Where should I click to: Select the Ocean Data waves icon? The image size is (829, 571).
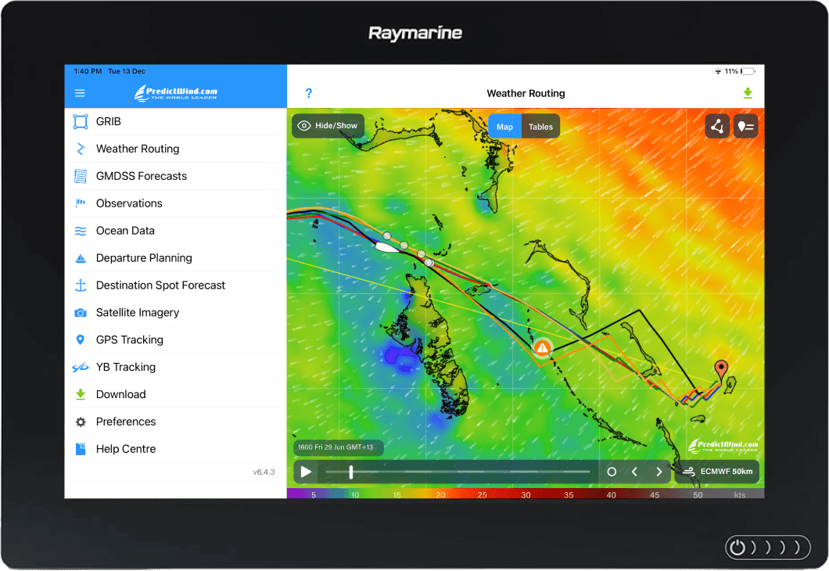click(80, 231)
